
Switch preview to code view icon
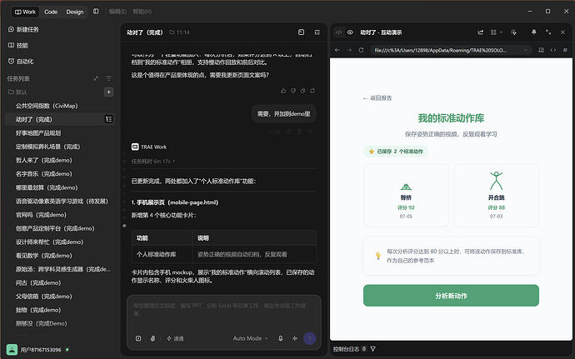(x=339, y=32)
